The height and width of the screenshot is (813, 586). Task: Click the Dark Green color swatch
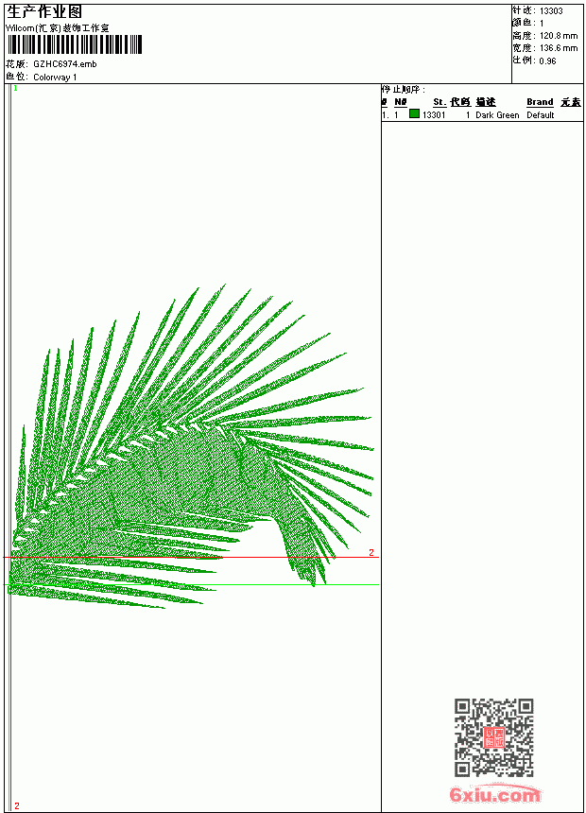414,113
